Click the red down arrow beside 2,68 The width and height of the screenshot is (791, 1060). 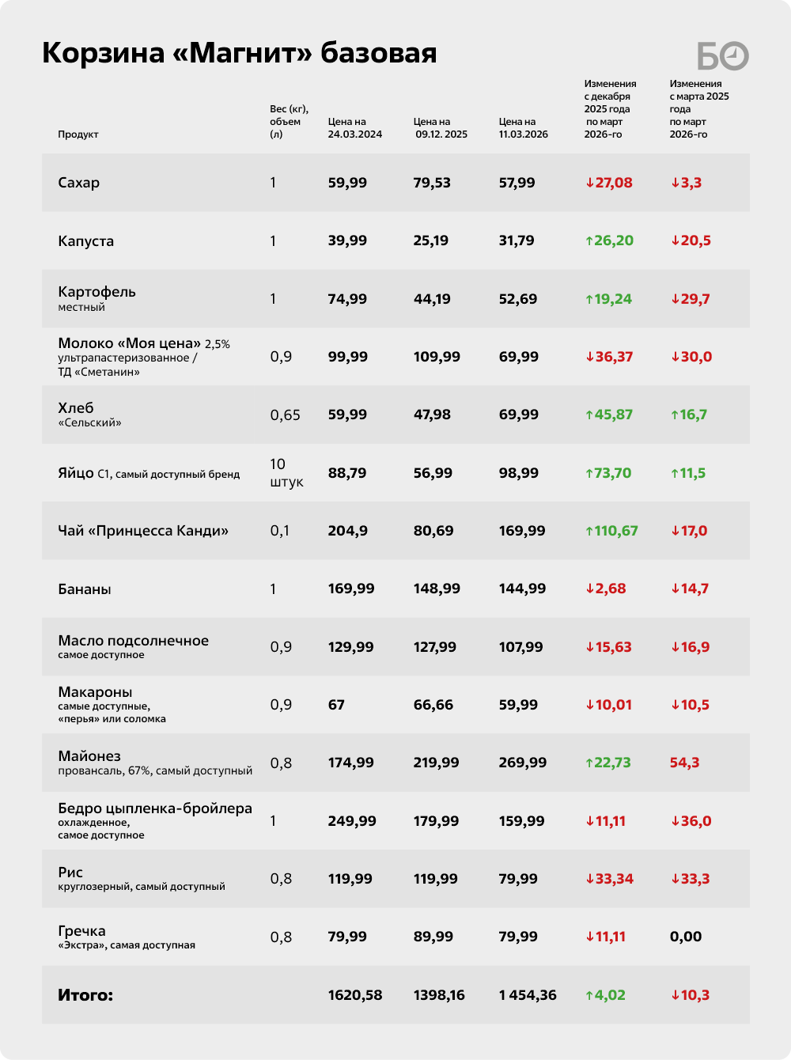click(x=589, y=589)
